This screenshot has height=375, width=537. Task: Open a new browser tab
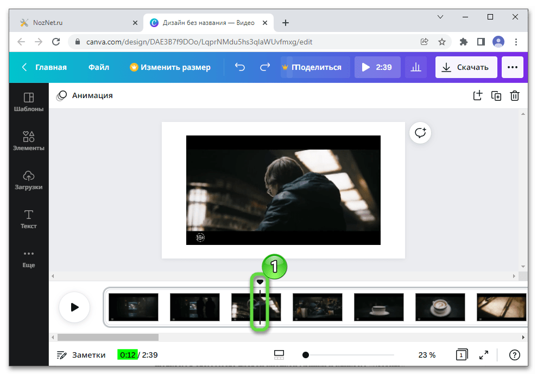pos(285,23)
